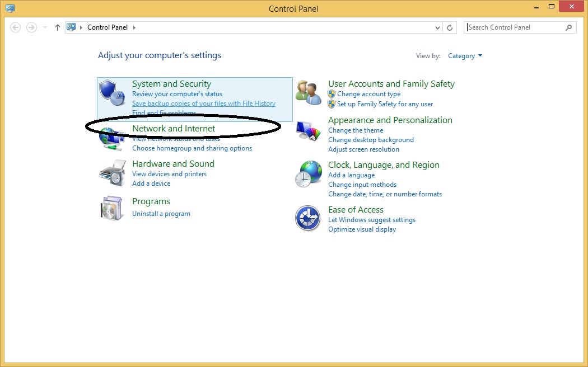
Task: Click the Appearance and Personalization monitor icon
Action: coord(308,131)
